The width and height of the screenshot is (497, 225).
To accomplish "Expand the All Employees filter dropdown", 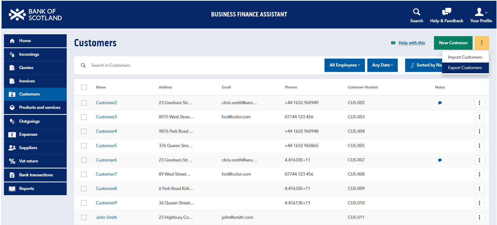I will 344,65.
